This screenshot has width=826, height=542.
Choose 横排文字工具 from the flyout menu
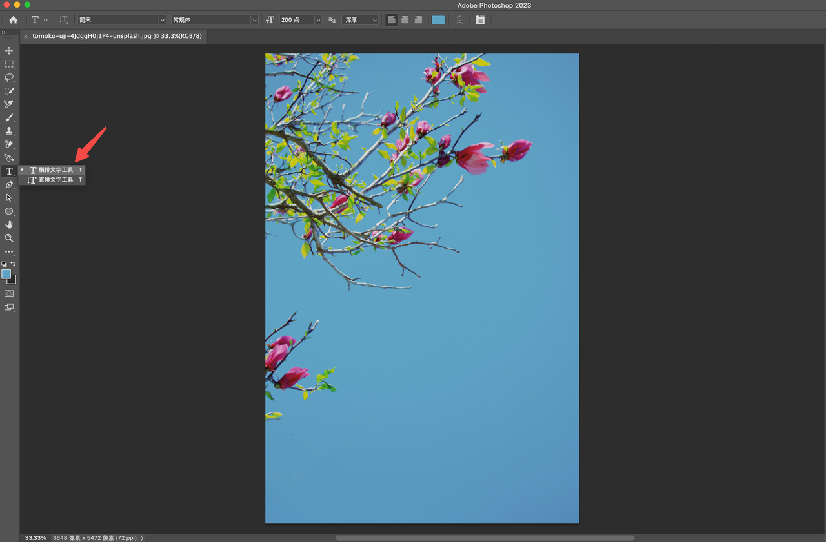pos(55,170)
